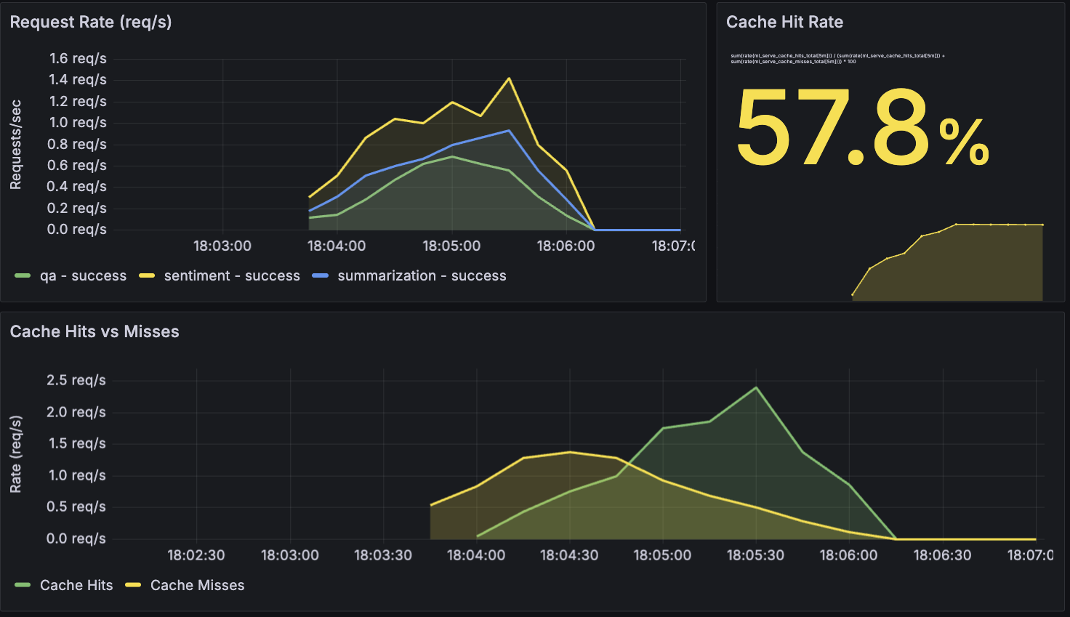Hide the 'Cache Misses' series via legend

197,585
